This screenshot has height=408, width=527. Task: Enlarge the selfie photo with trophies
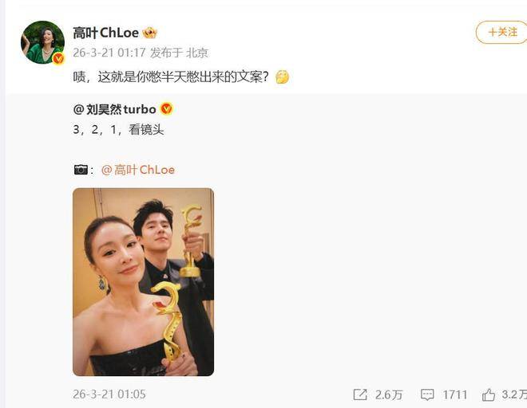143,282
